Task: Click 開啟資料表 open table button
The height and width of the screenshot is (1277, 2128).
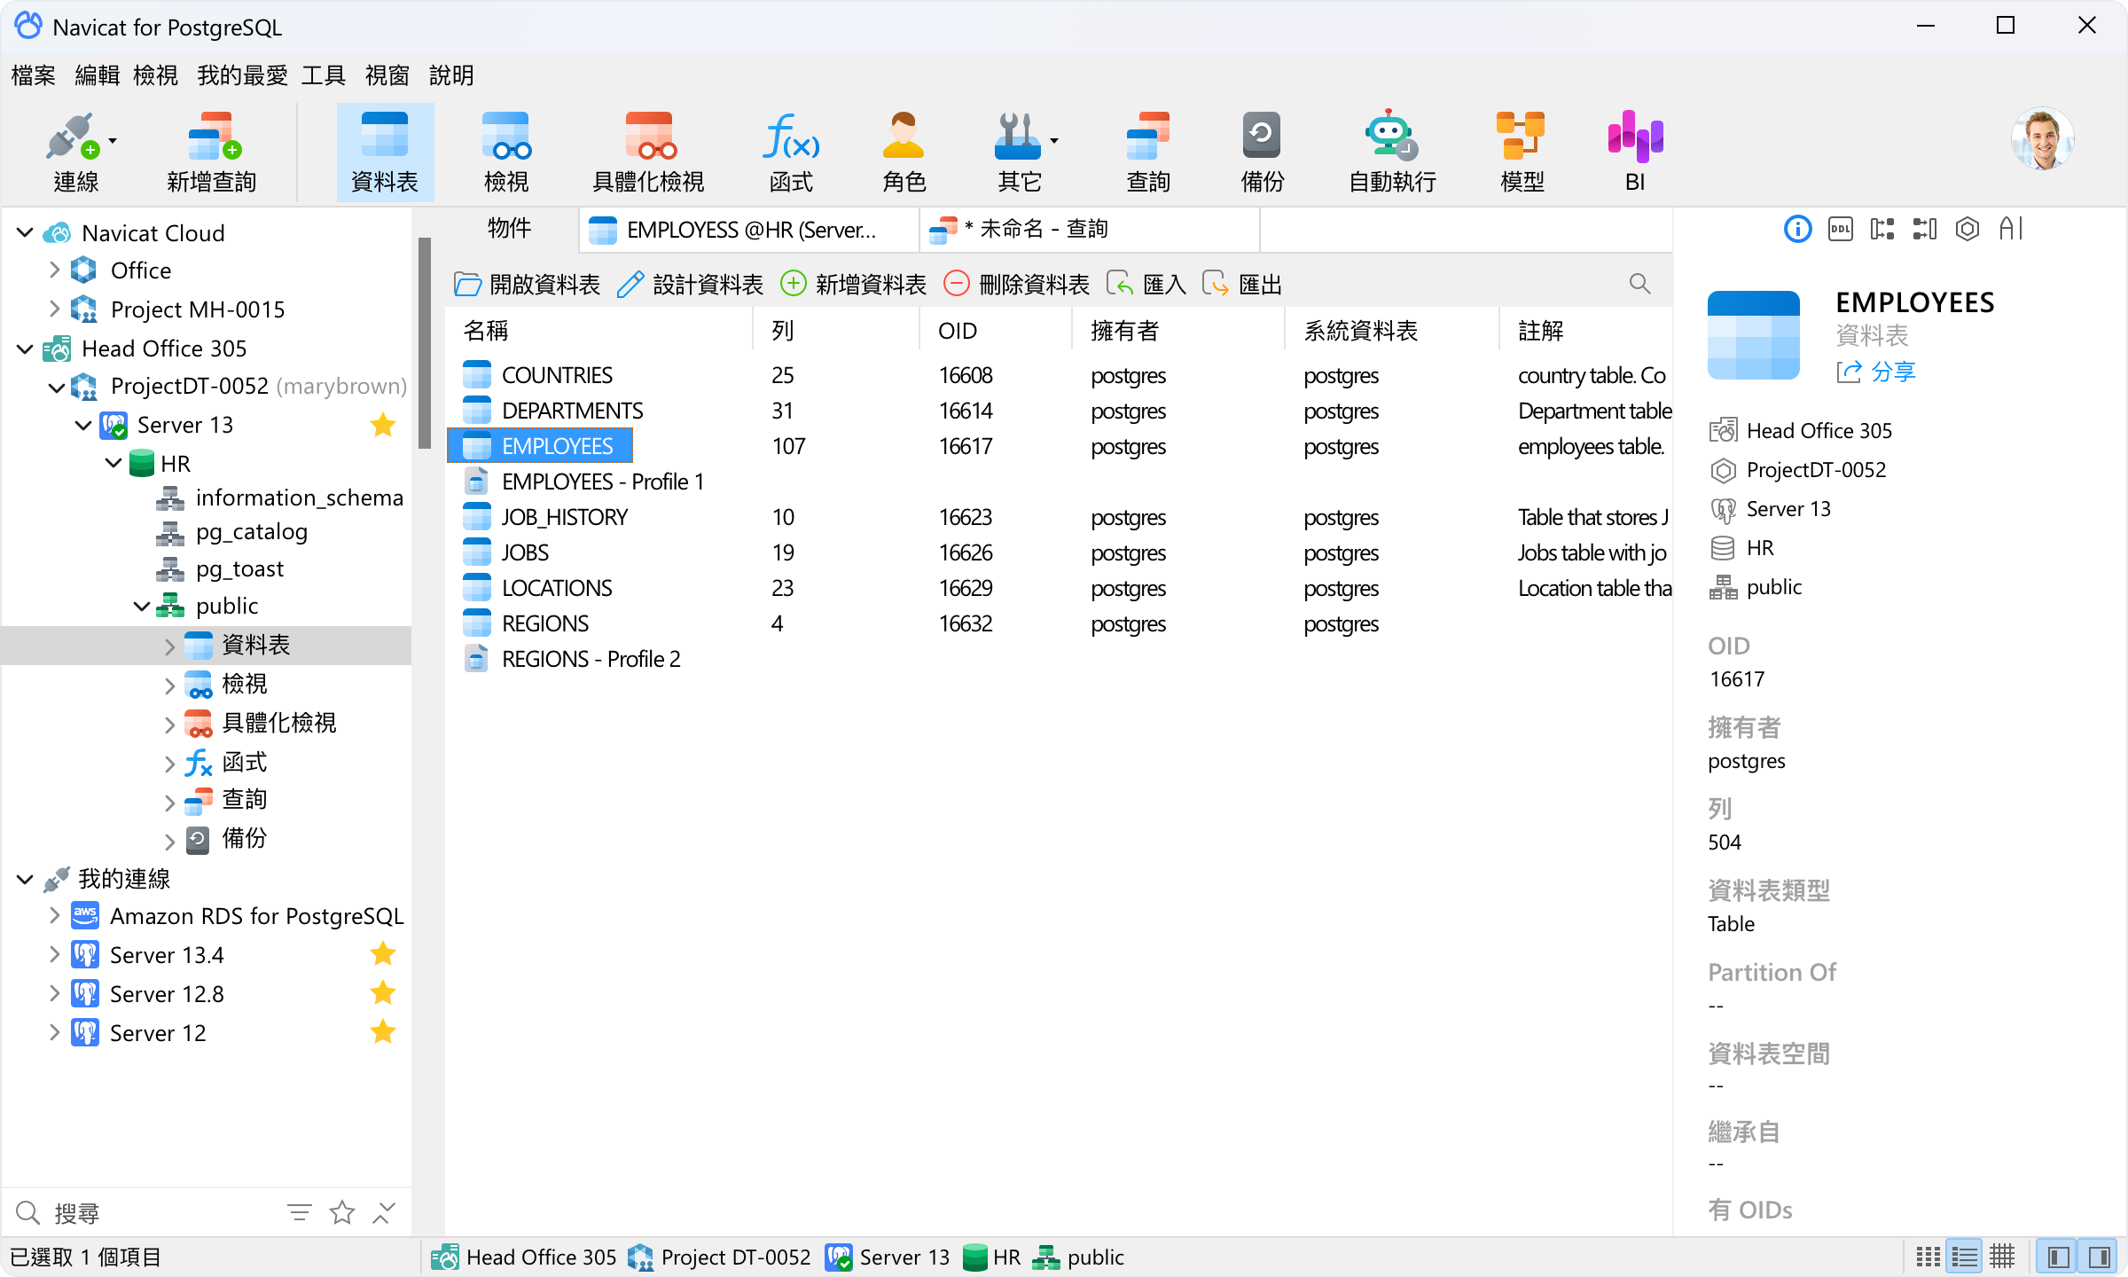Action: point(527,284)
